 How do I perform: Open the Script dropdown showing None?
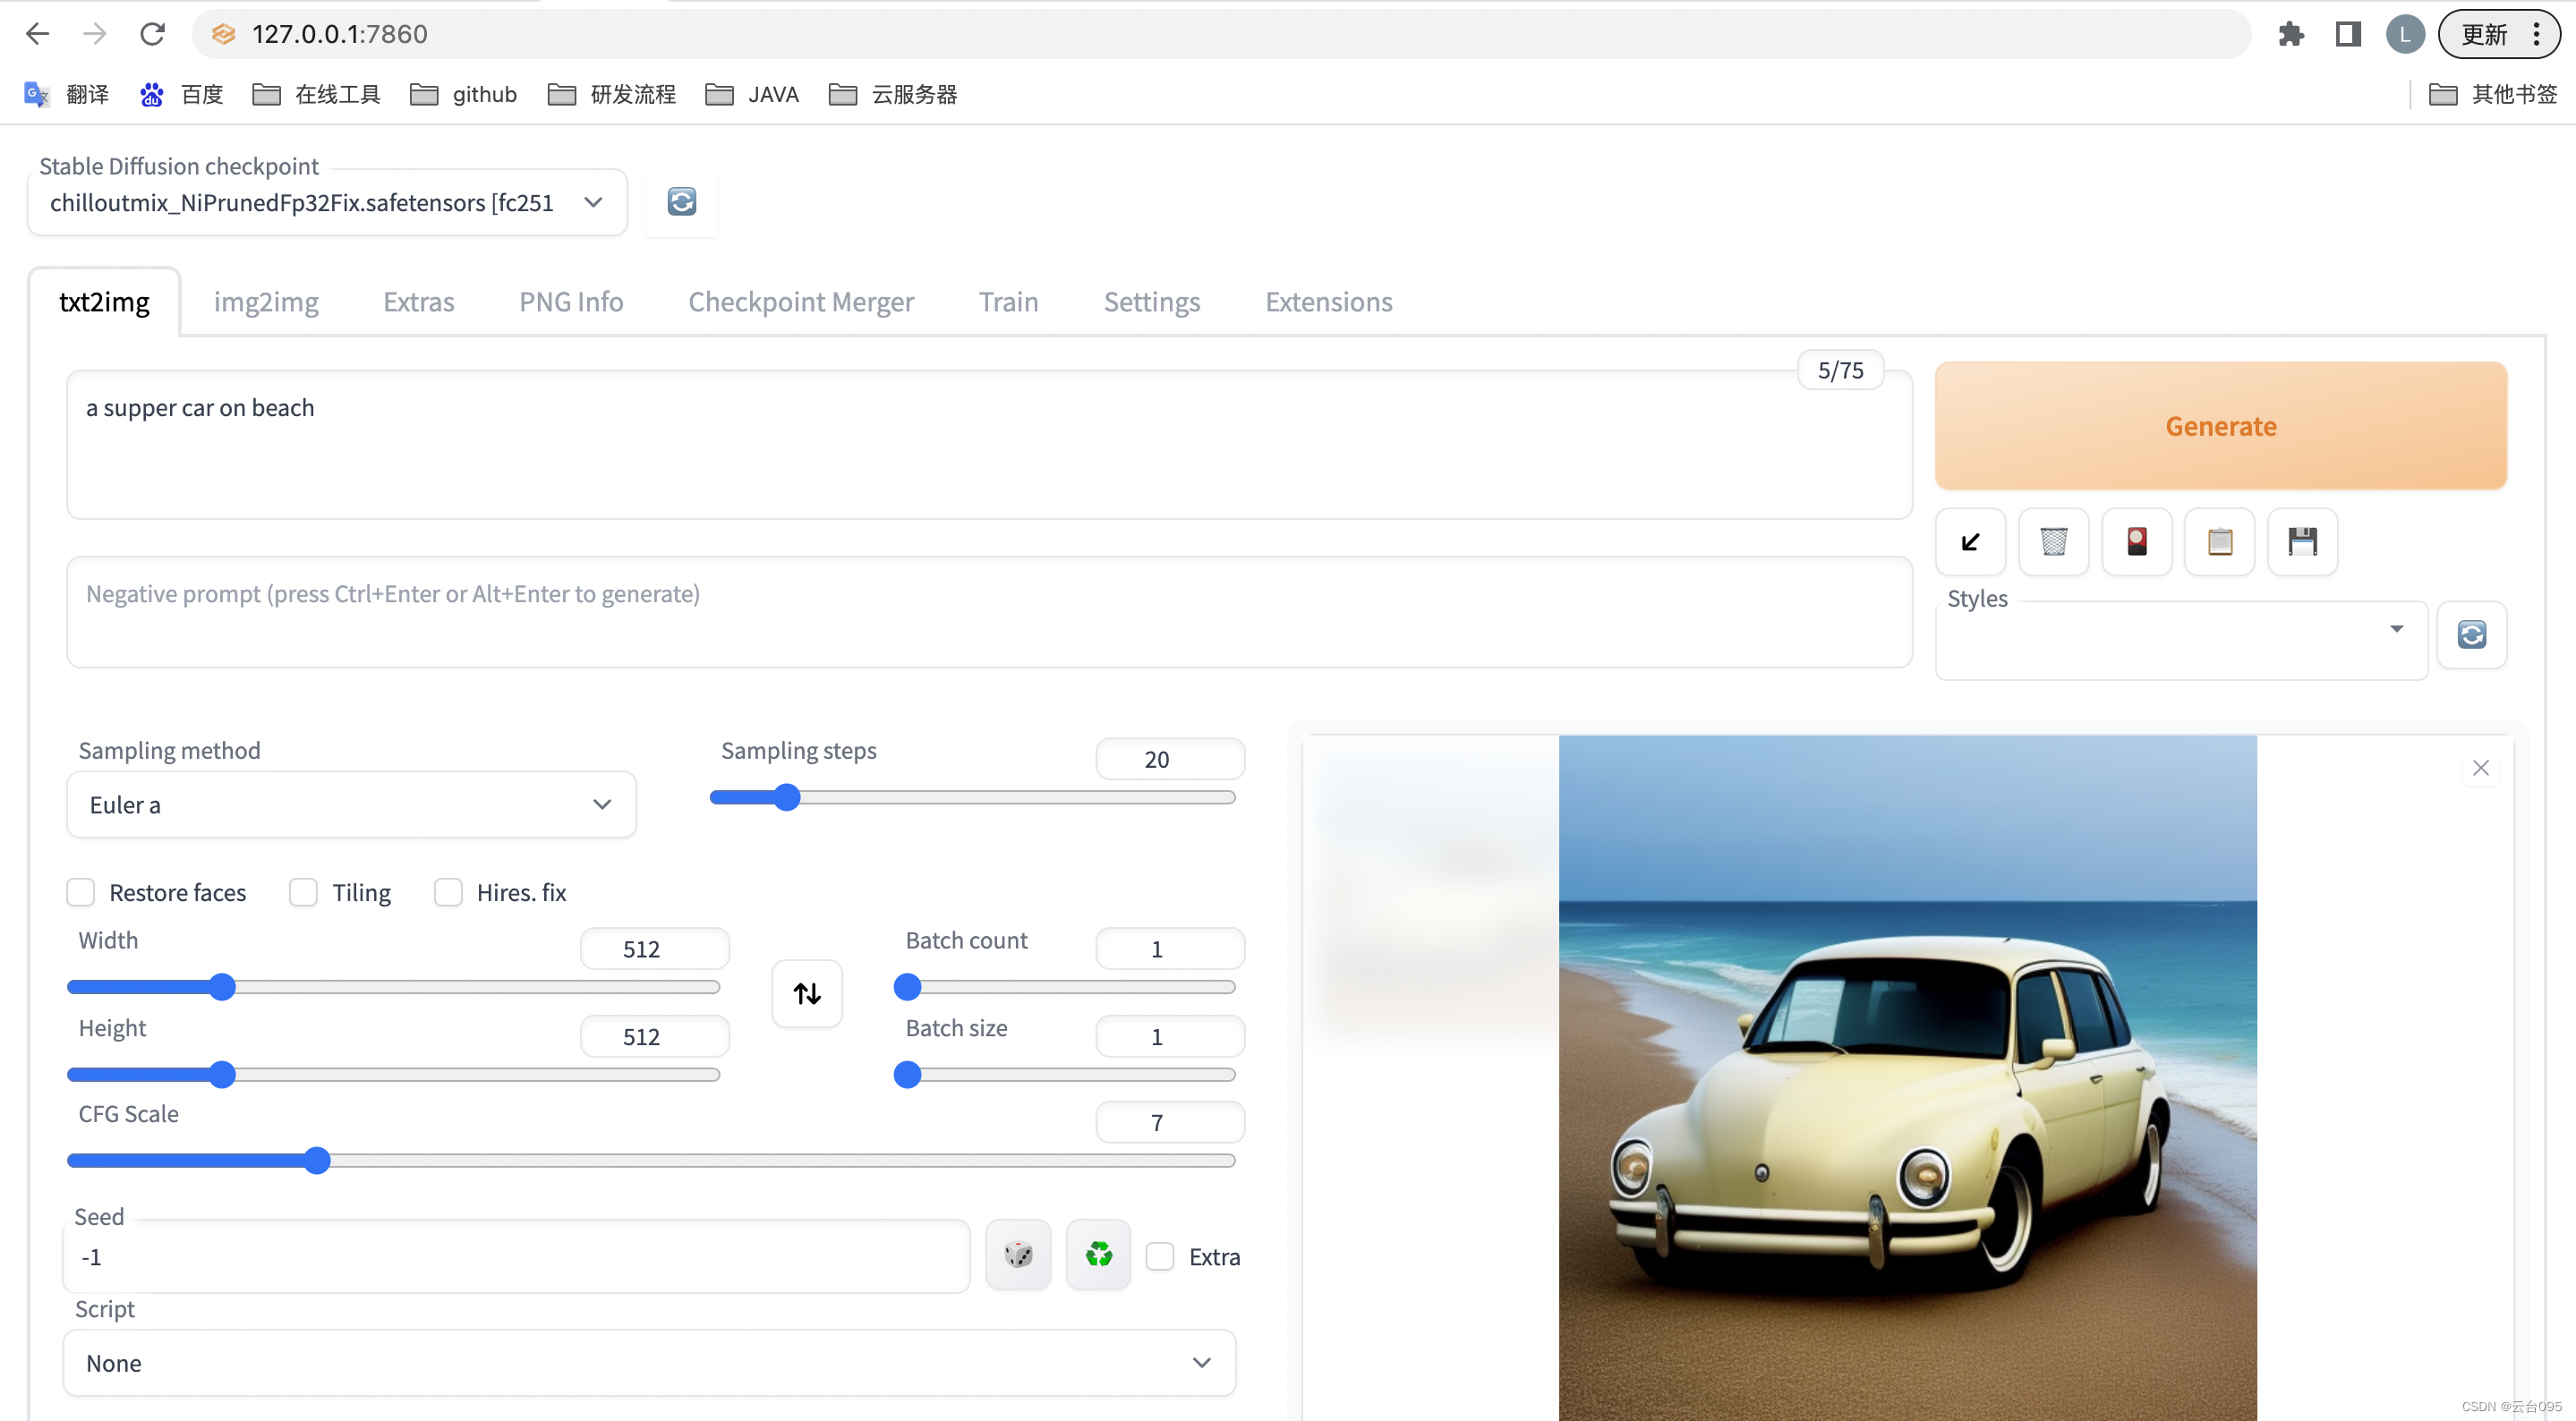click(x=649, y=1363)
